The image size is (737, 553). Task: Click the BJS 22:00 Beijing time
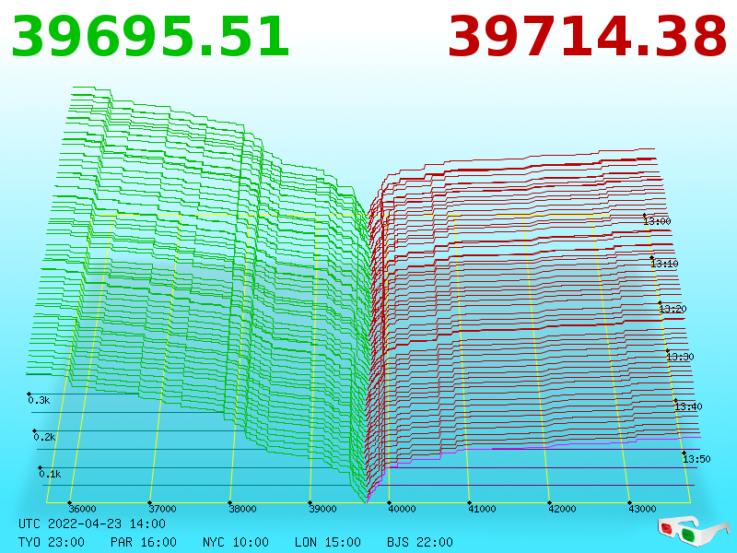click(420, 542)
